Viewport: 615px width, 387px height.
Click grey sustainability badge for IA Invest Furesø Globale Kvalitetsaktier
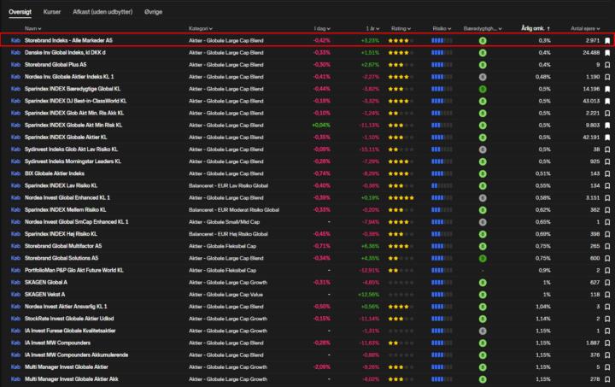[x=483, y=331]
